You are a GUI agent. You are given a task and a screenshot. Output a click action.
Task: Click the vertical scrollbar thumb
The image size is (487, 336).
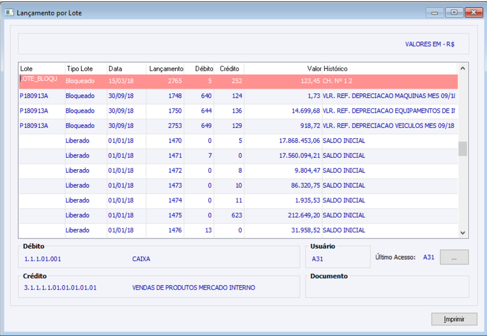tap(463, 149)
